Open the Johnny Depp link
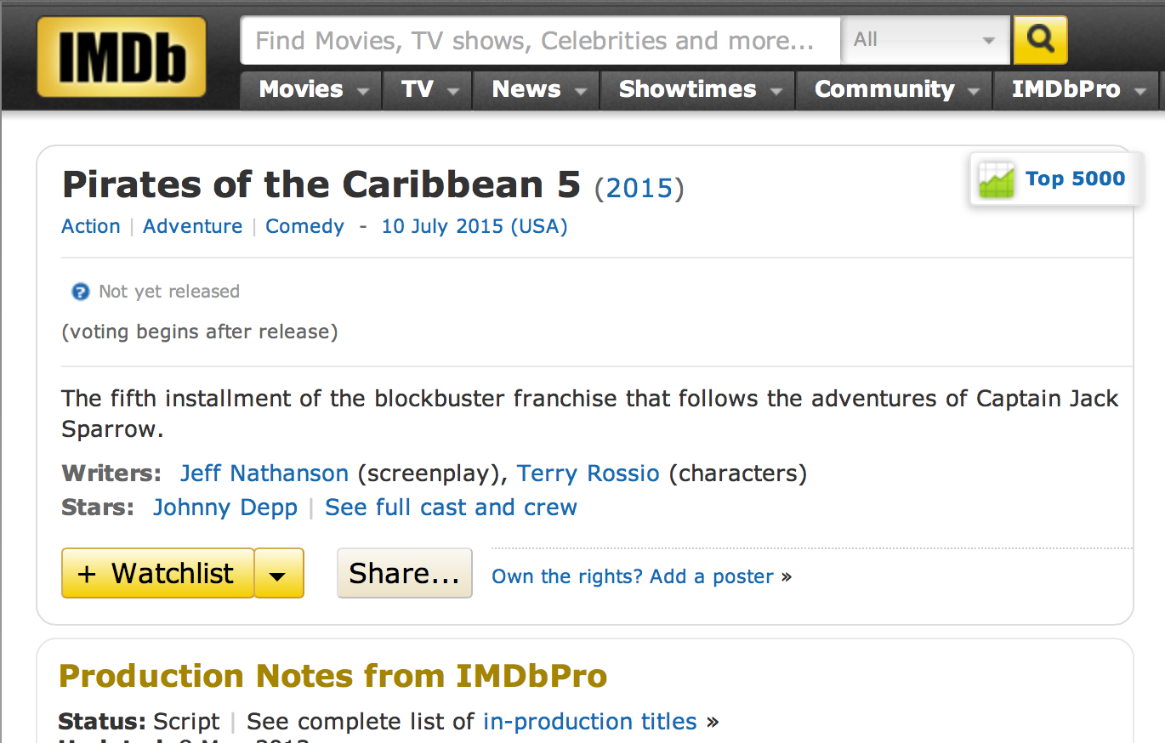Image resolution: width=1165 pixels, height=743 pixels. click(225, 508)
